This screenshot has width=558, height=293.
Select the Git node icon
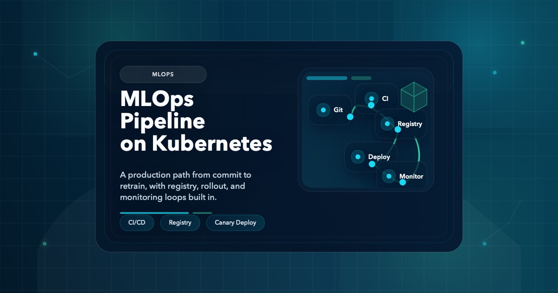pos(324,110)
